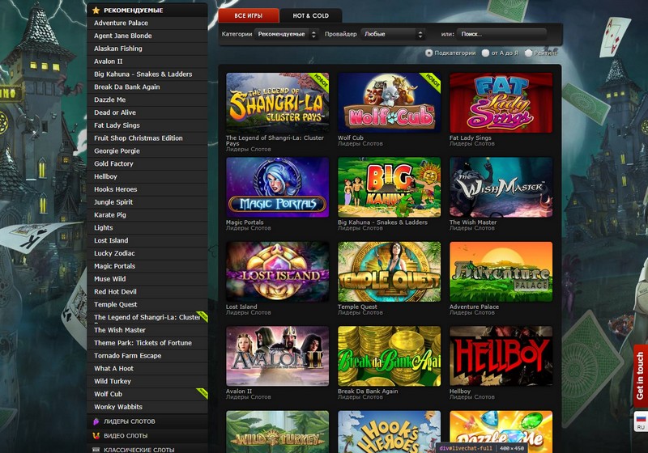Open the Fat Lady Sings game thumbnail
The height and width of the screenshot is (453, 648).
click(501, 104)
